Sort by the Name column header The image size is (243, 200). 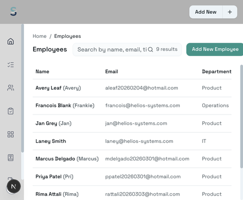(42, 71)
